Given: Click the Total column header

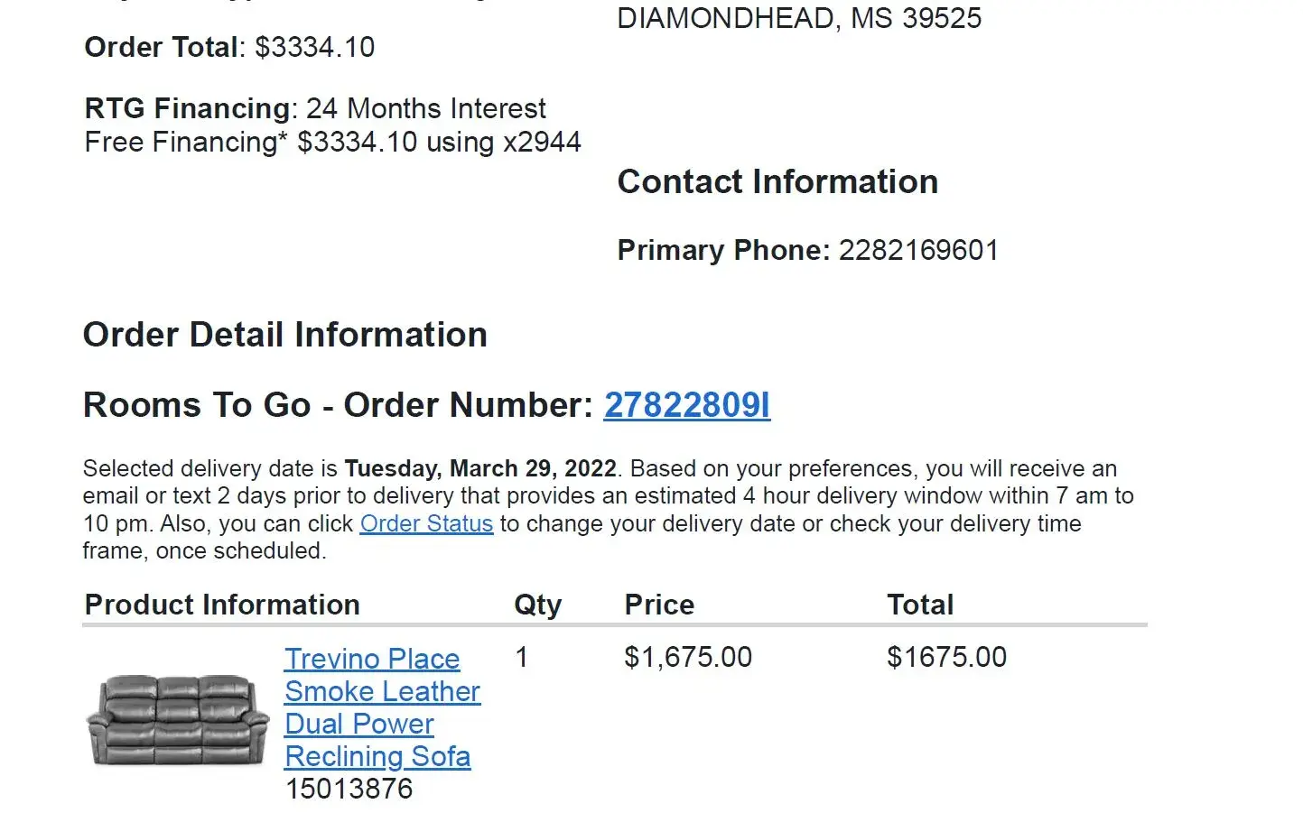Looking at the screenshot, I should pyautogui.click(x=920, y=605).
